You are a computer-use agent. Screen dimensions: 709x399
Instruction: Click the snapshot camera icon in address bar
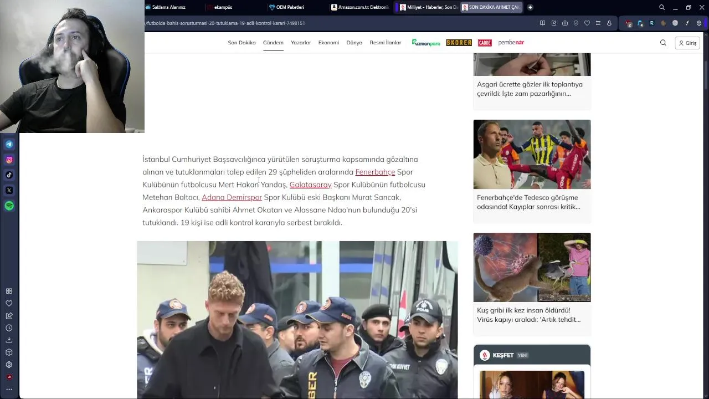[x=564, y=23]
